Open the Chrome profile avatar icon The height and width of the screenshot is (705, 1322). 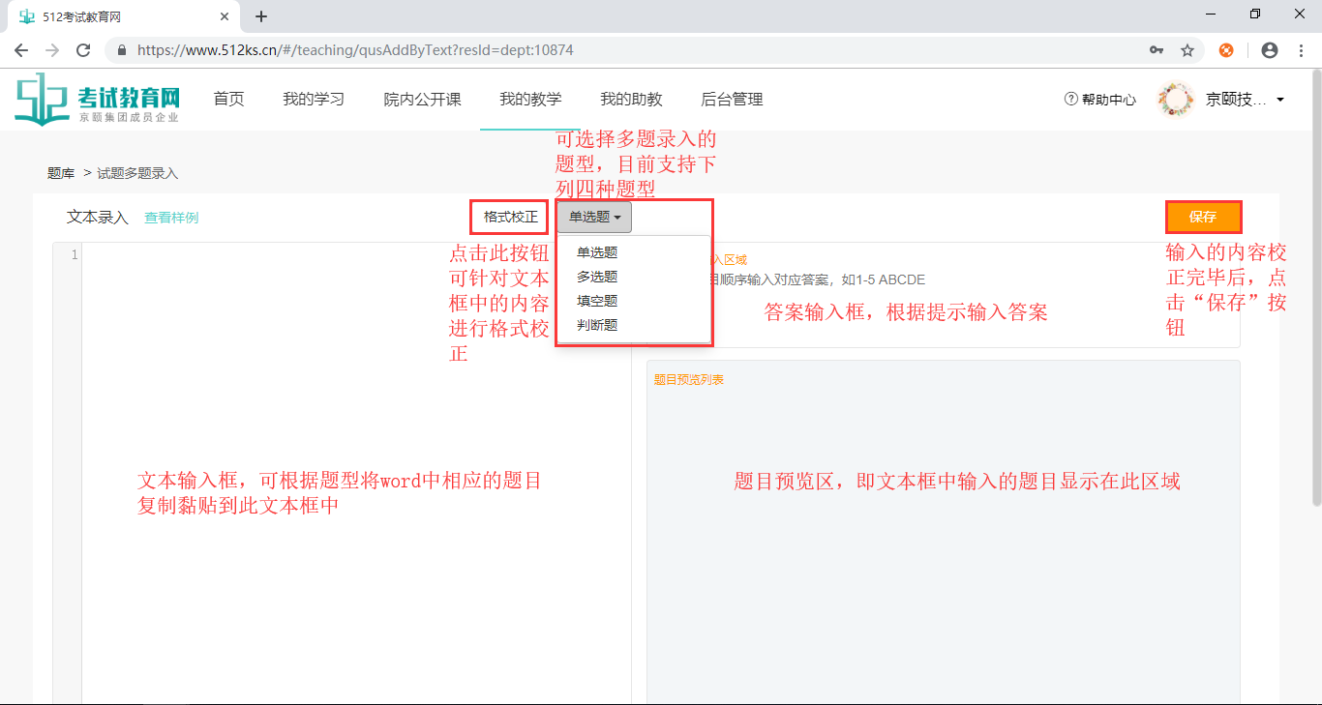[x=1270, y=50]
